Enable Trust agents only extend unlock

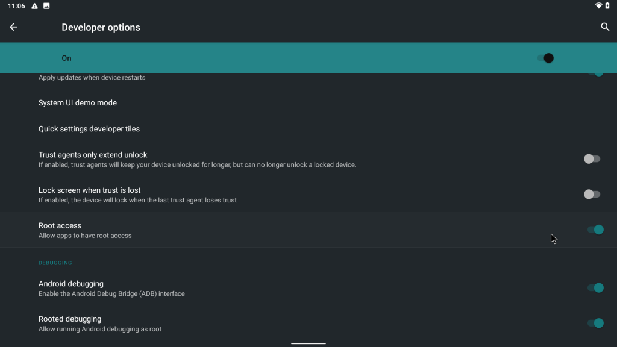(592, 158)
